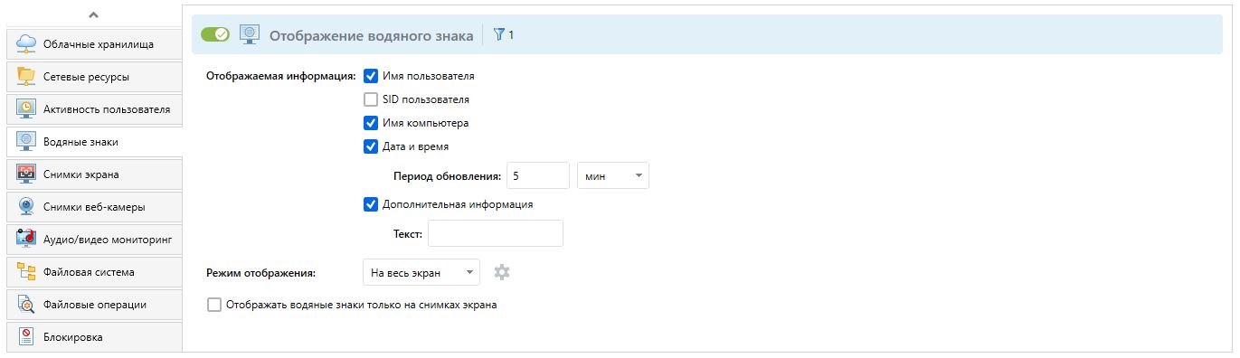Click the network resources folder icon
This screenshot has width=1240, height=358.
pos(26,76)
